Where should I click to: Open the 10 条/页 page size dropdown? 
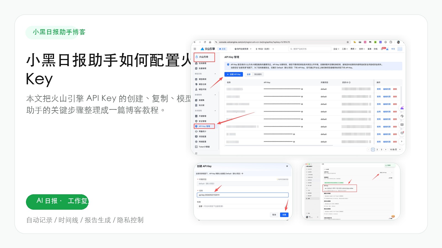[x=395, y=150]
